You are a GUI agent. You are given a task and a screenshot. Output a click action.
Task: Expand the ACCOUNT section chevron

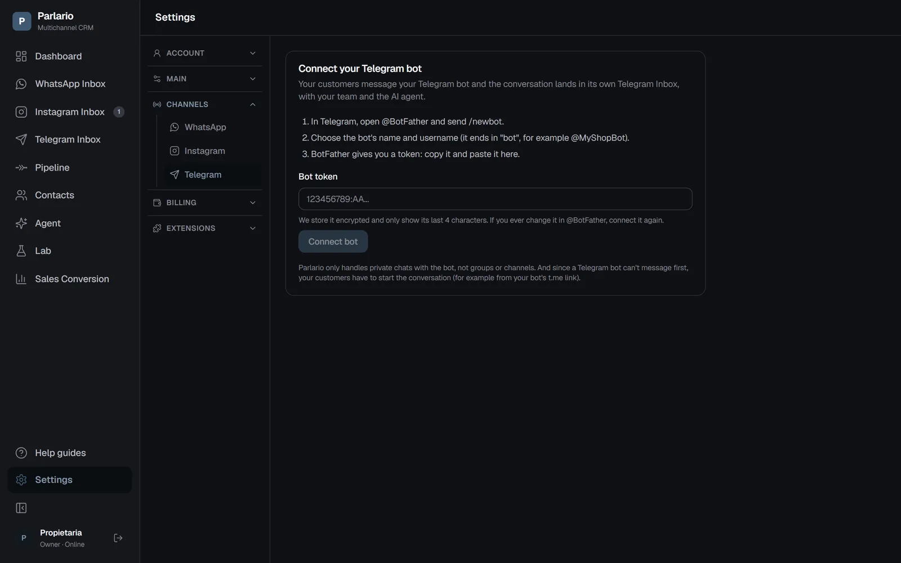pos(253,53)
